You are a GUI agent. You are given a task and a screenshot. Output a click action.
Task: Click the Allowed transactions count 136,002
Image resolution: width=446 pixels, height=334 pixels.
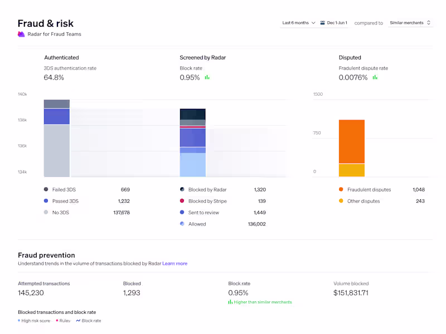click(x=256, y=224)
